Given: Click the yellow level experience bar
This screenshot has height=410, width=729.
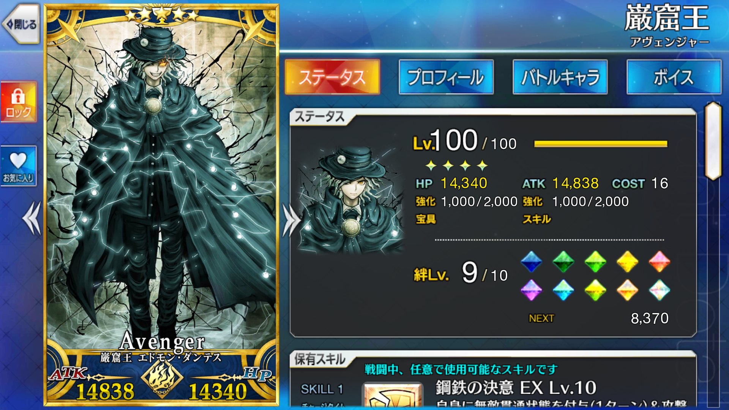Looking at the screenshot, I should [601, 144].
